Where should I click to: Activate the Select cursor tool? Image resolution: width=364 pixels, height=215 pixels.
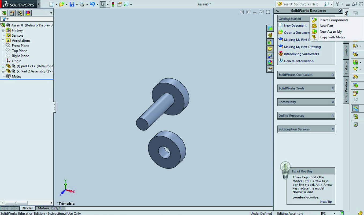click(103, 4)
